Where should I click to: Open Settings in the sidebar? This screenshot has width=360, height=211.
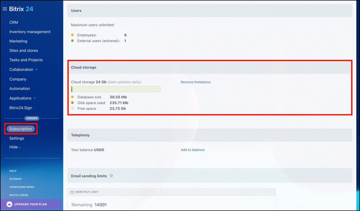coord(17,138)
